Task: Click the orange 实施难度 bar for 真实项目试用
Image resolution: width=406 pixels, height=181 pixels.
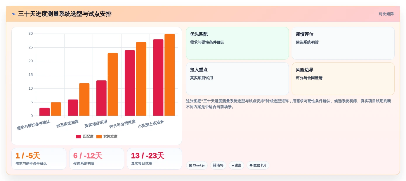Action: (x=113, y=84)
